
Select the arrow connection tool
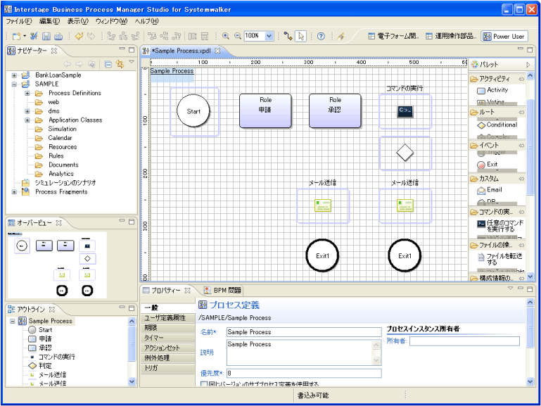[x=288, y=36]
